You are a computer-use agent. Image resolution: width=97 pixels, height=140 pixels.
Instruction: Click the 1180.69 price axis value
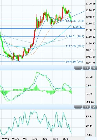tap(91, 30)
